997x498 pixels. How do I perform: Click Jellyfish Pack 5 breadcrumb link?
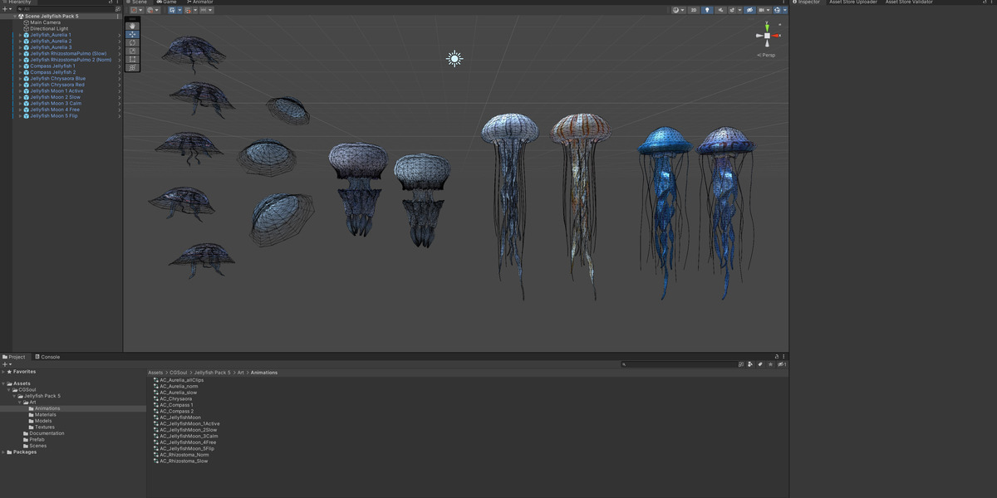click(x=212, y=373)
